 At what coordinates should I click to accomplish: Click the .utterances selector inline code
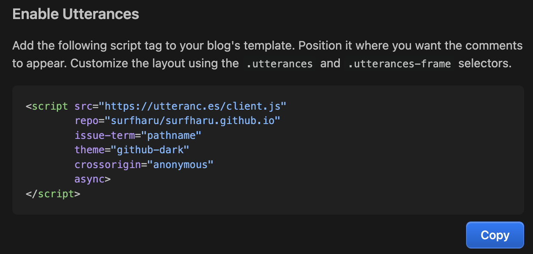click(x=280, y=63)
